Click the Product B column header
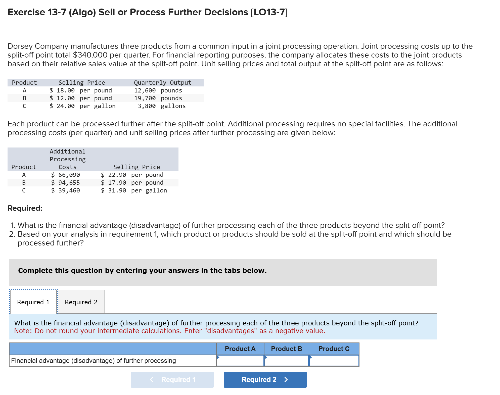 287,349
